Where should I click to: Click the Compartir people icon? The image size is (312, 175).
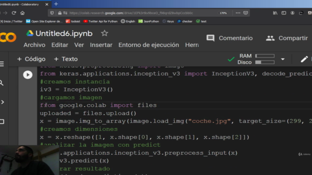[x=270, y=38]
